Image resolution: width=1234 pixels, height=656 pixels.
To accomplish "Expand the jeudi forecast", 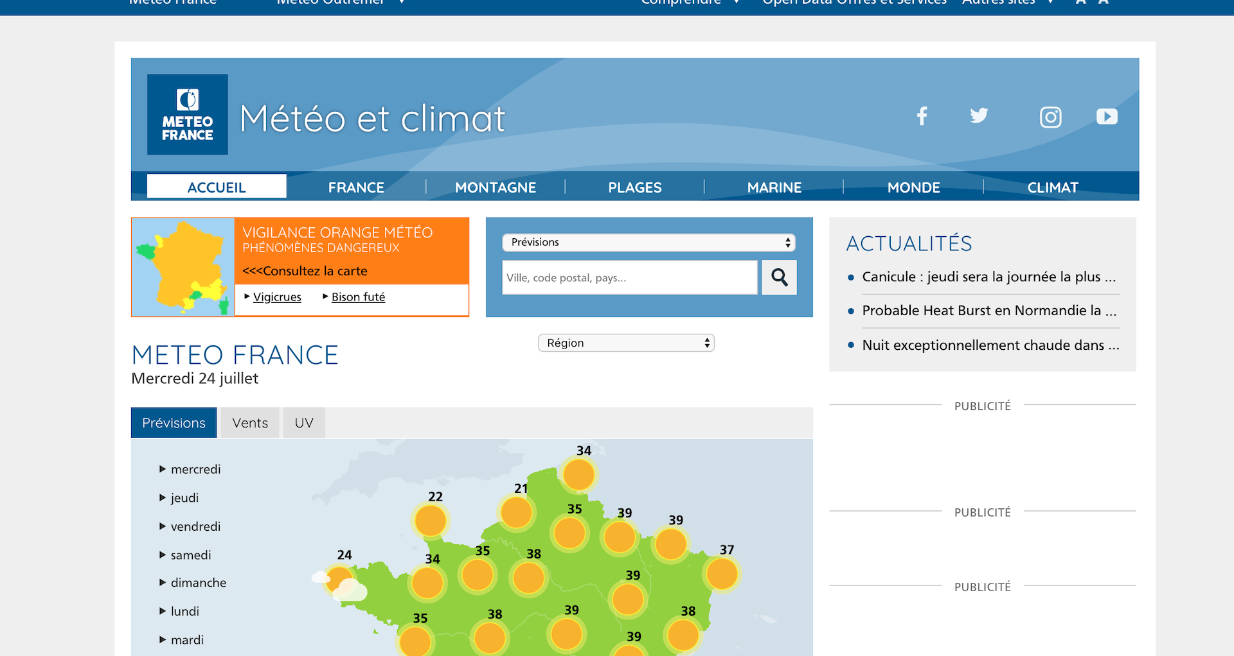I will (x=179, y=498).
